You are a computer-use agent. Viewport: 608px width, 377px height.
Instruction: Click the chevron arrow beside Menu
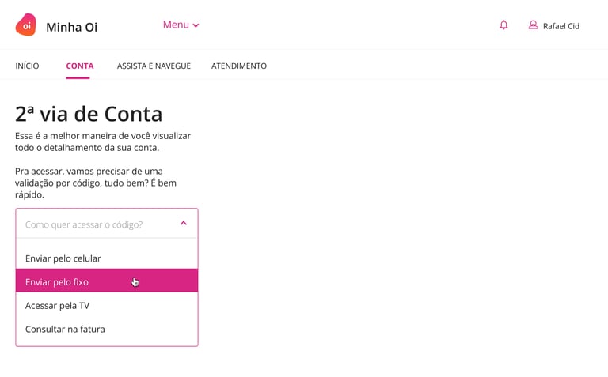pyautogui.click(x=196, y=25)
